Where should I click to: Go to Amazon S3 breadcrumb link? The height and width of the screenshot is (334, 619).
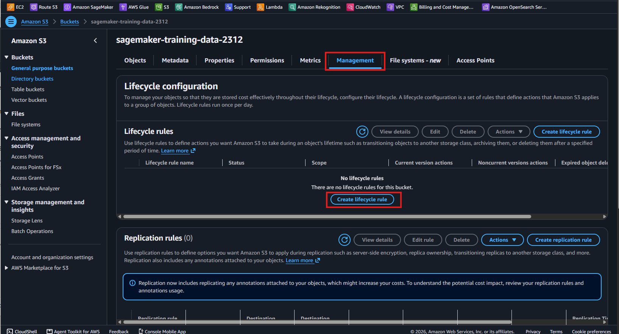(35, 22)
